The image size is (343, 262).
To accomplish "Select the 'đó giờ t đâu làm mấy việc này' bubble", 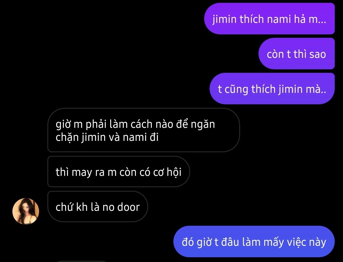I will pos(254,242).
